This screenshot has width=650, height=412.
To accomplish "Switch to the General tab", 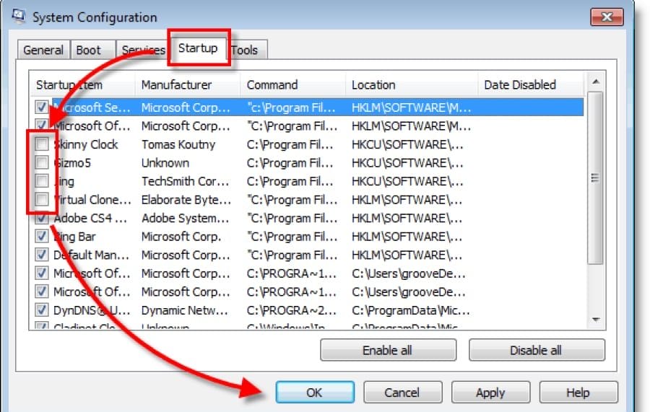I will 43,50.
